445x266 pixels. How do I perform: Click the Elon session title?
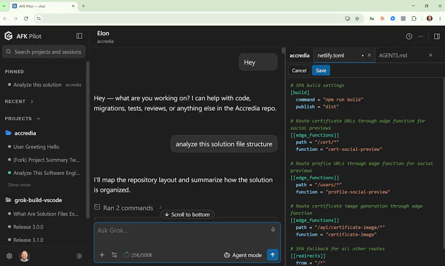(x=103, y=33)
